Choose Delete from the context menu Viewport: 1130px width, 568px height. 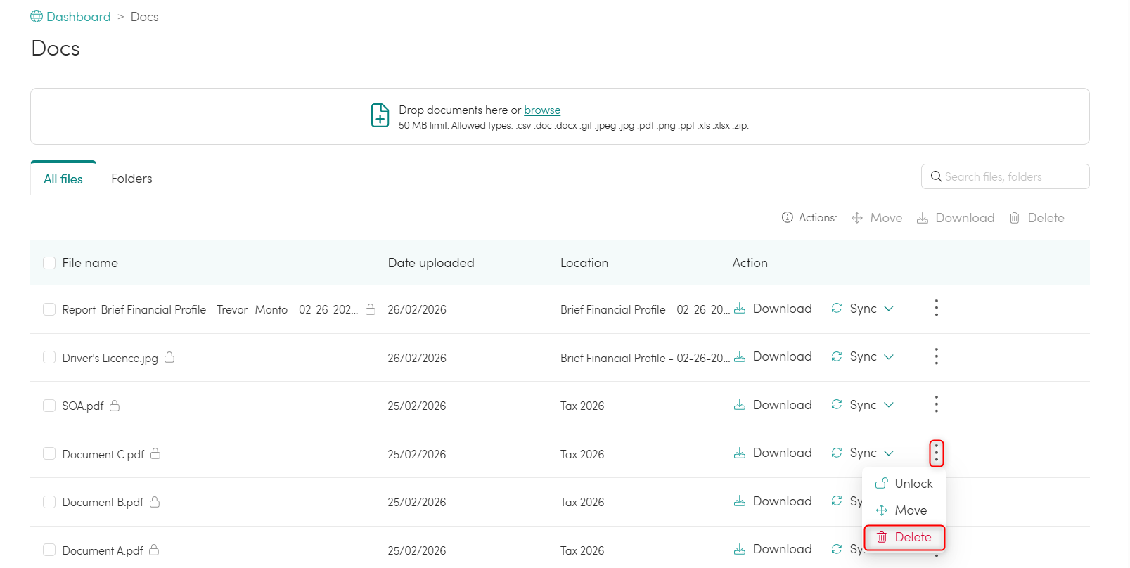tap(904, 537)
